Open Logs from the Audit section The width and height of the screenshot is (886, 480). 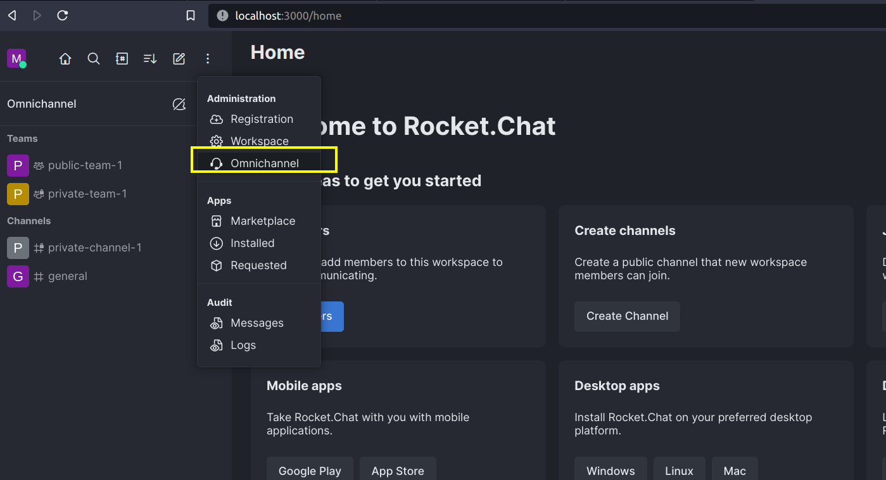(244, 345)
